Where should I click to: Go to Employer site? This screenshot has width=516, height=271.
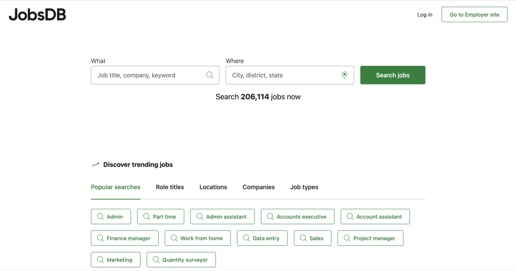pyautogui.click(x=474, y=15)
